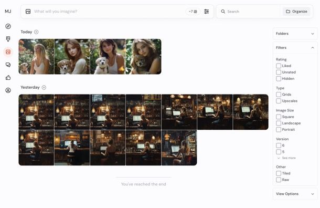Collapse the Filters panel
Viewport: 320px width, 208px height.
(x=295, y=48)
